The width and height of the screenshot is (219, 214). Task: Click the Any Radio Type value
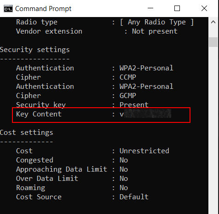click(x=157, y=22)
